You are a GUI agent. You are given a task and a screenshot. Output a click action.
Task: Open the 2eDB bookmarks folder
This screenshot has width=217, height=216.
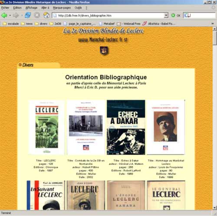tap(56, 23)
